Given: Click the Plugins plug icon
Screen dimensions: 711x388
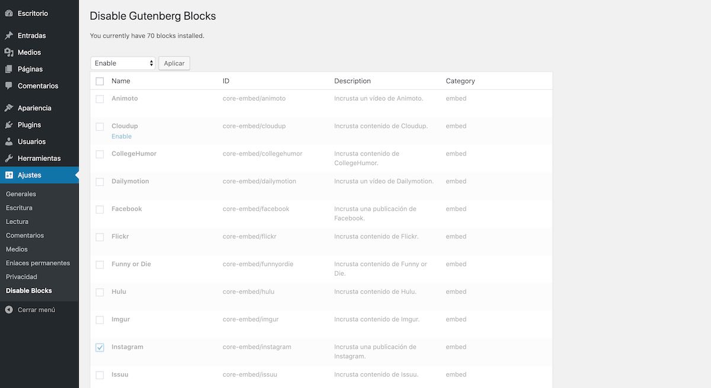Looking at the screenshot, I should [9, 125].
